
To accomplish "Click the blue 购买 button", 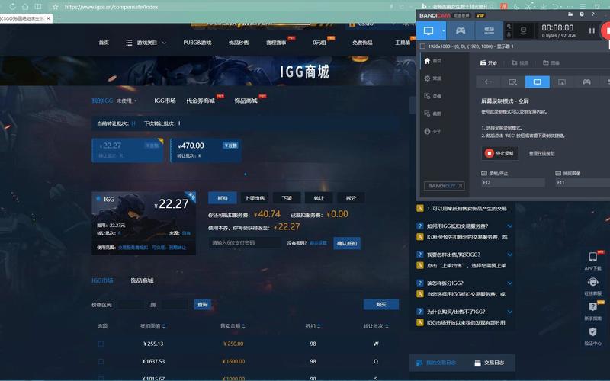I will 380,304.
